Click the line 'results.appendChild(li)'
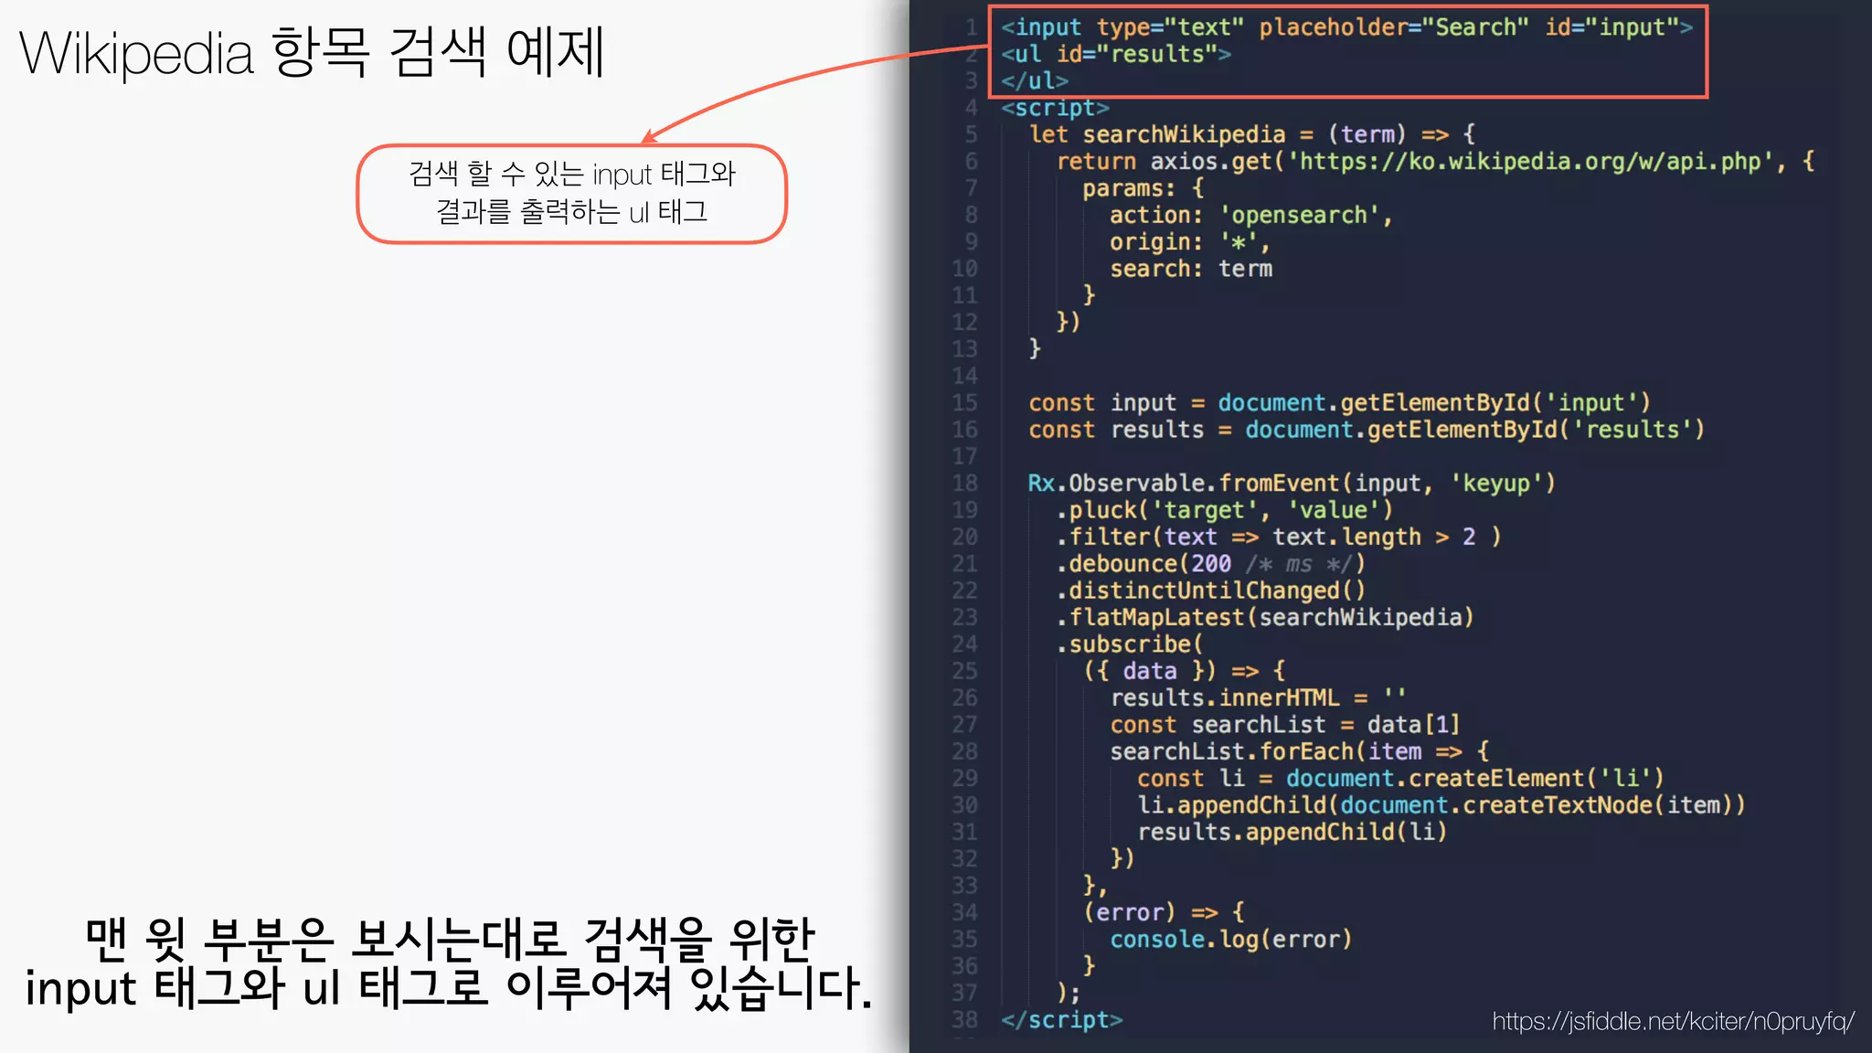This screenshot has width=1872, height=1053. point(1292,832)
